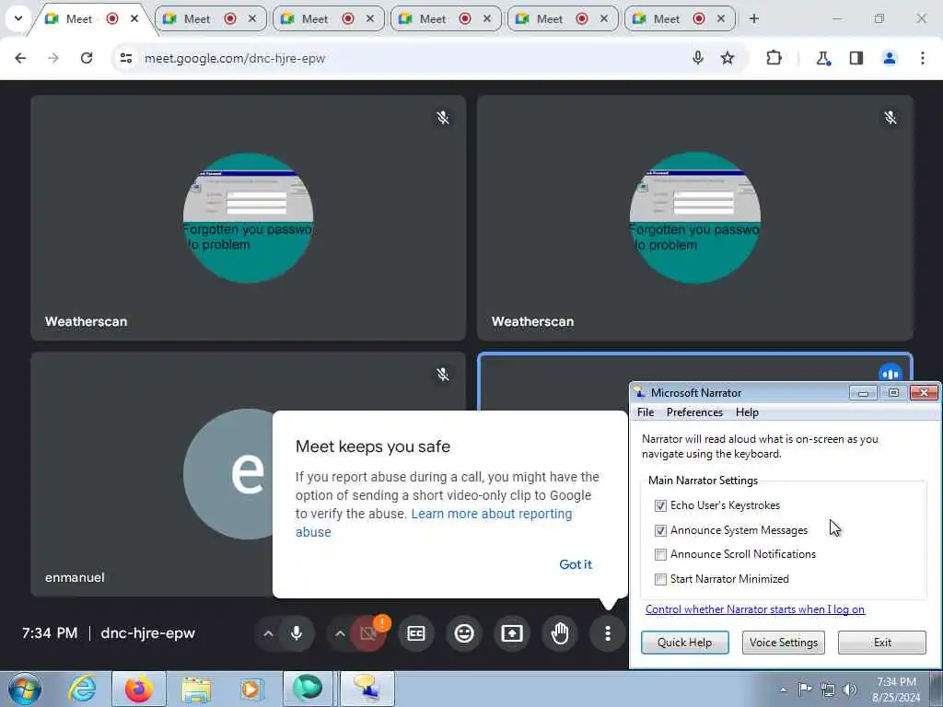Click first Weatherscan participant avatar

[248, 217]
